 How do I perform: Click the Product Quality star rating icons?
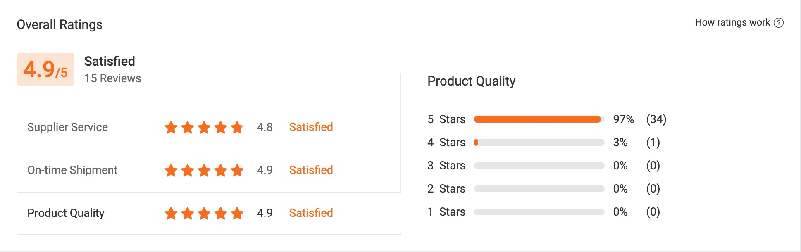point(204,214)
